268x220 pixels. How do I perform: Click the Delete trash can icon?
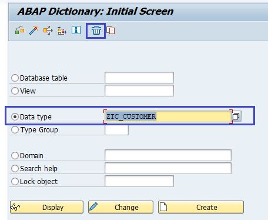[x=96, y=31]
